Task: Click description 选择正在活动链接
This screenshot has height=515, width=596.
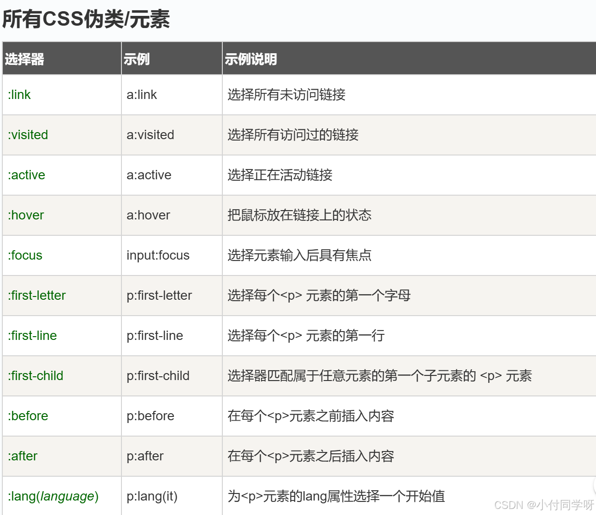Action: 280,175
